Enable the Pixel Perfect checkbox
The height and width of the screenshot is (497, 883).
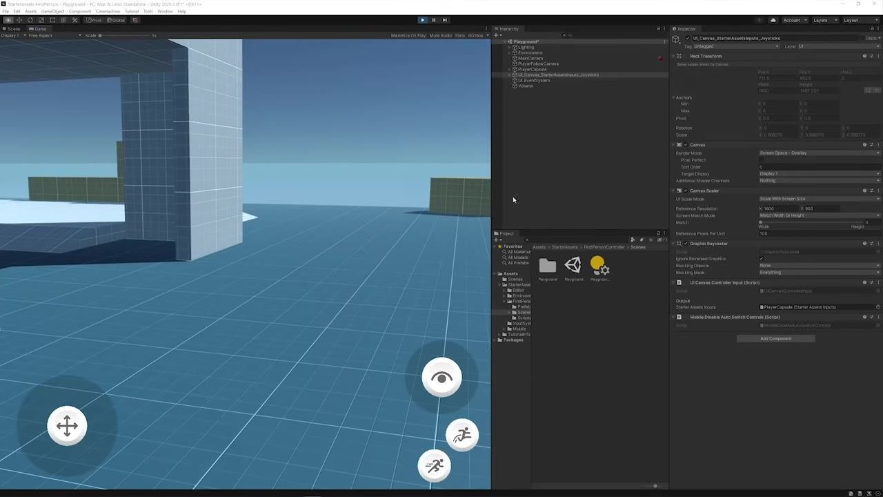pos(762,160)
